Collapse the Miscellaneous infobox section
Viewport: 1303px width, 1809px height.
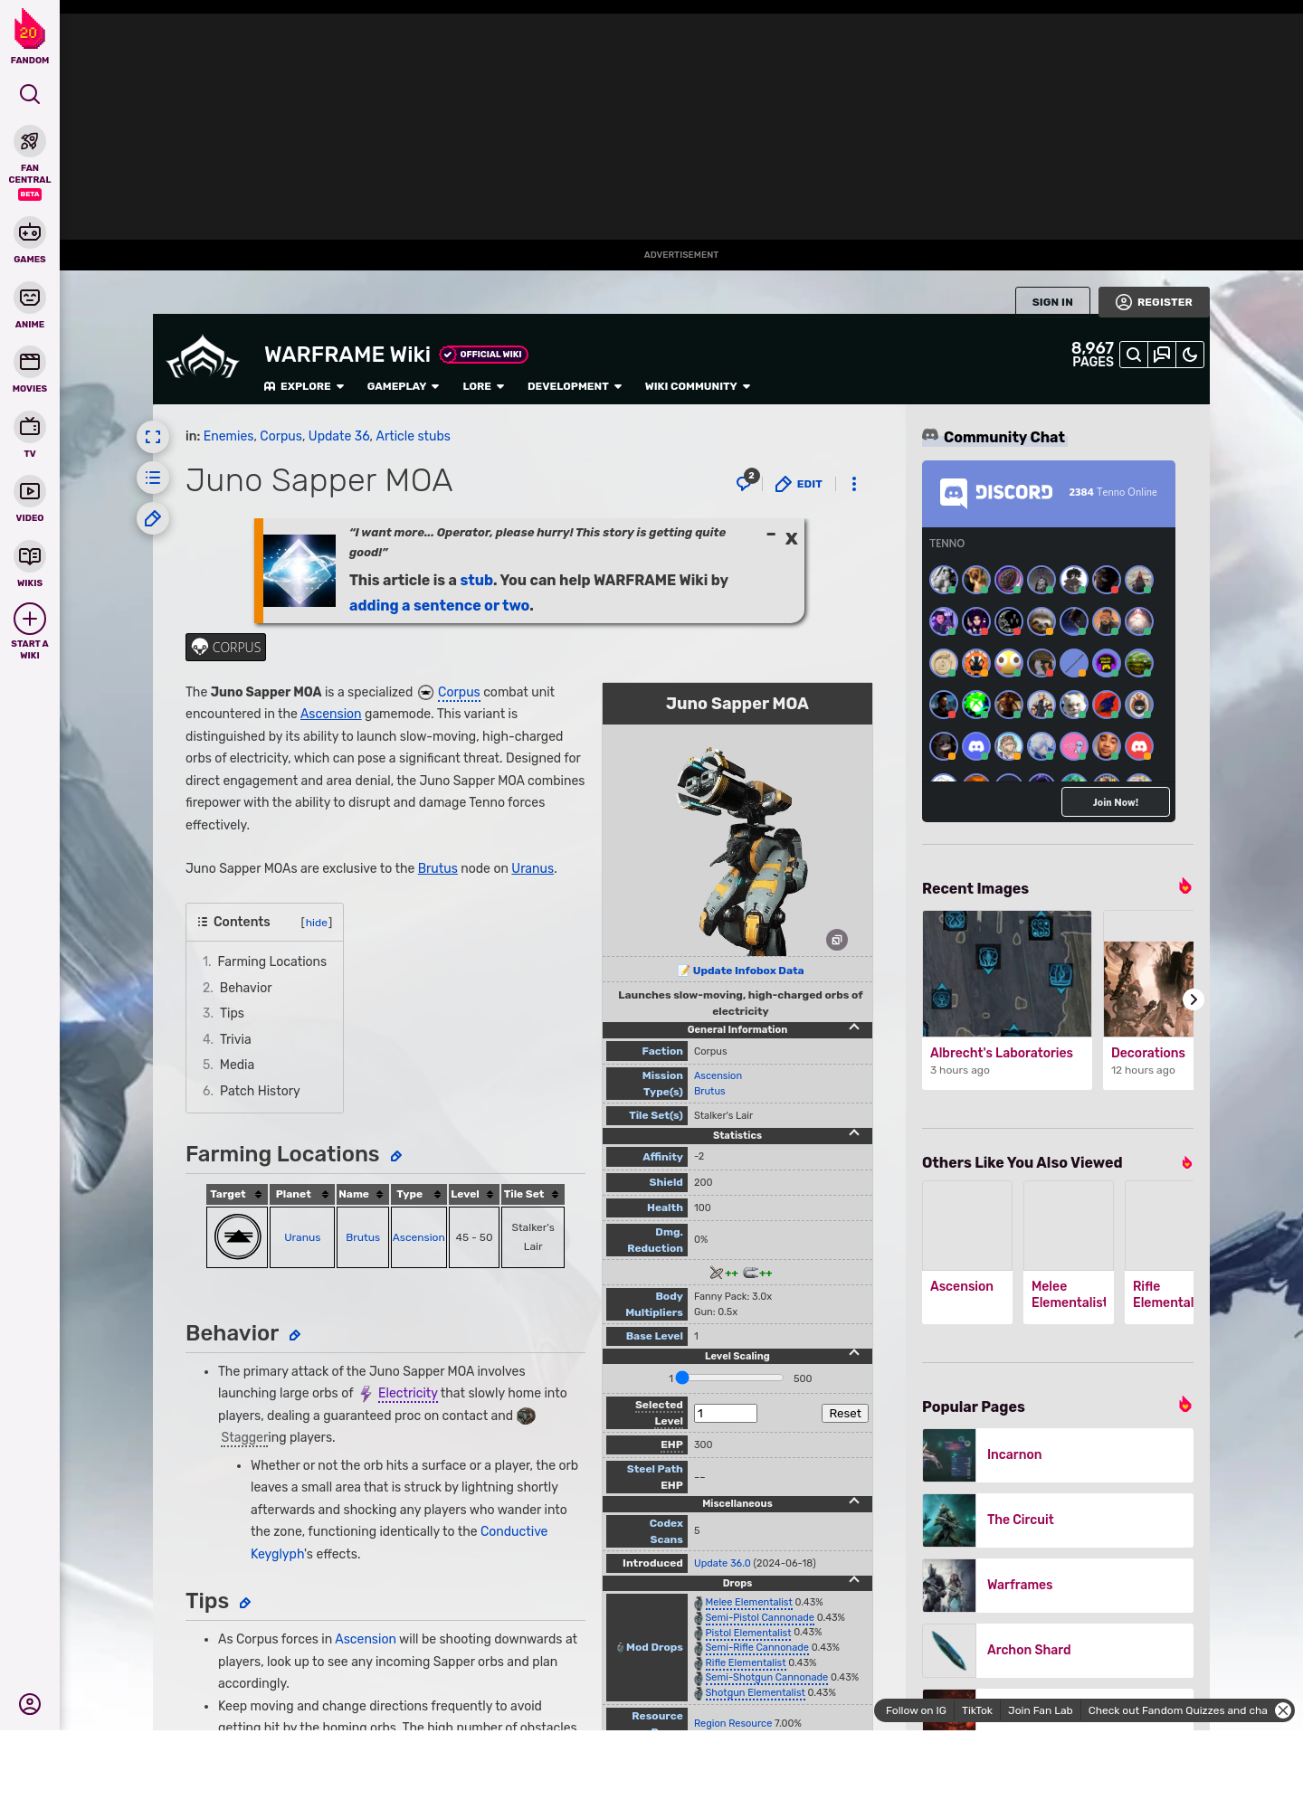pos(854,1501)
